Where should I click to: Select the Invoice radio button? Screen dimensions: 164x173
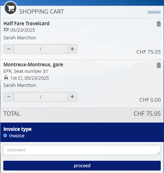tap(5, 136)
